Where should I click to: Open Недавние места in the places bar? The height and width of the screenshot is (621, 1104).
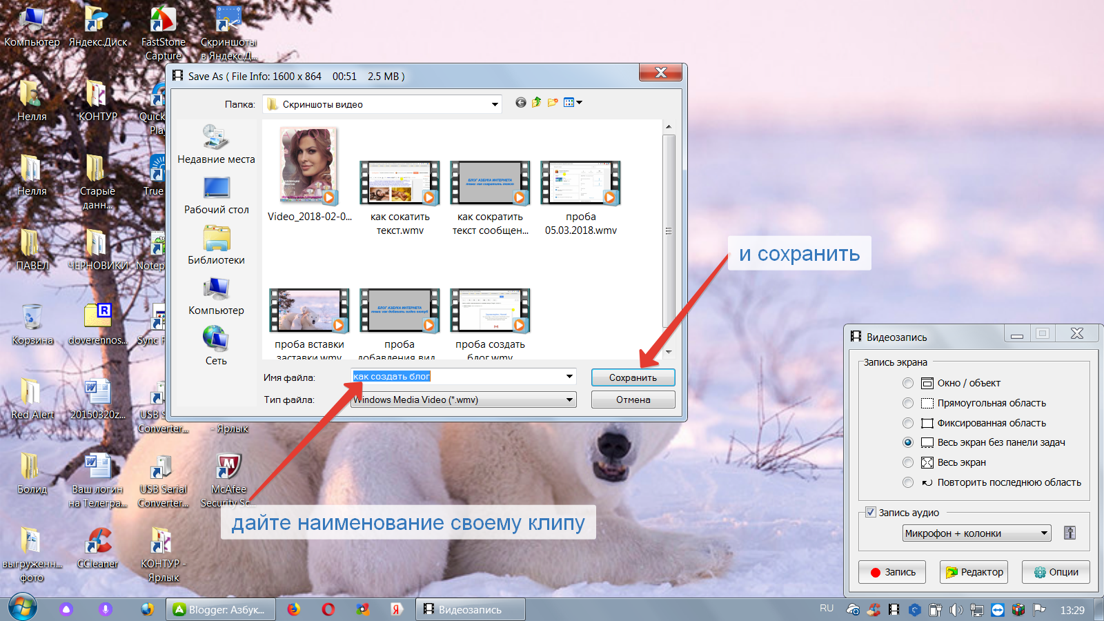216,144
